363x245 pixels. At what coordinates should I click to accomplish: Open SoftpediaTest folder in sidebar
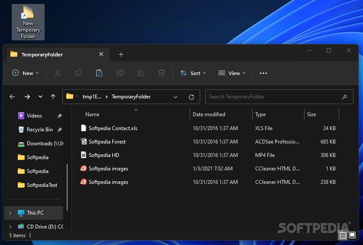pyautogui.click(x=37, y=185)
